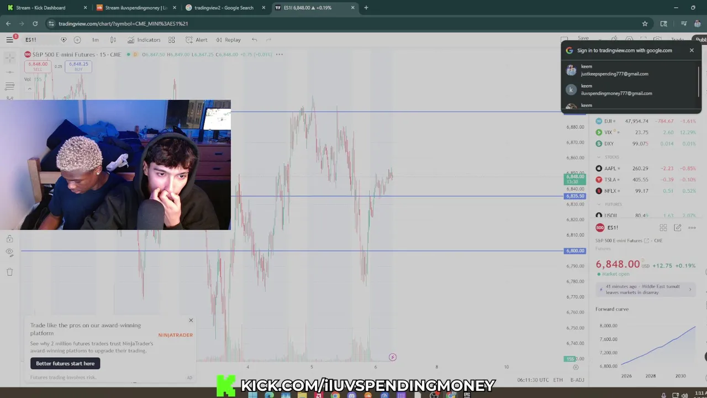Select the Fibonacci retracement tool
This screenshot has width=707, height=398.
9,86
